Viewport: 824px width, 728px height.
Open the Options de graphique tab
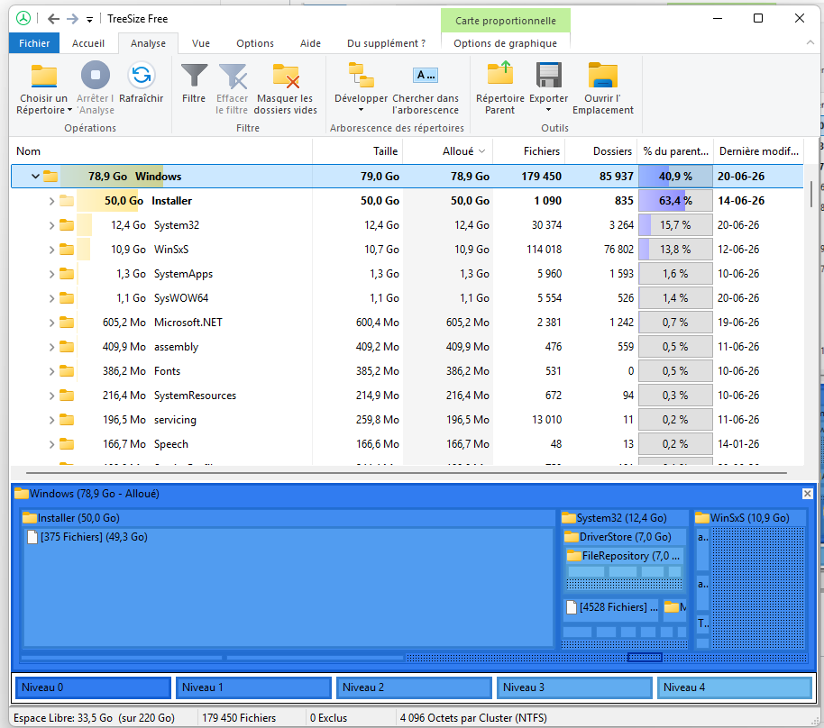(x=505, y=43)
